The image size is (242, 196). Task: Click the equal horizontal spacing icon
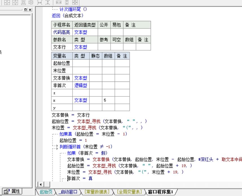coord(40,2)
